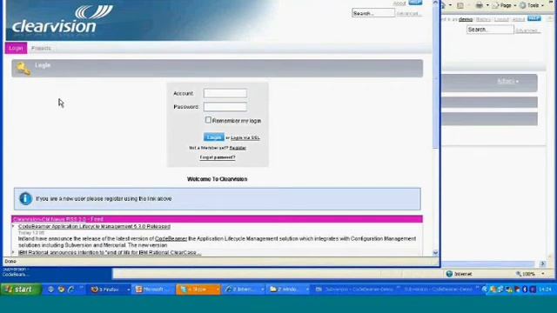557x313 pixels.
Task: Open the Windows start button
Action: pyautogui.click(x=20, y=290)
